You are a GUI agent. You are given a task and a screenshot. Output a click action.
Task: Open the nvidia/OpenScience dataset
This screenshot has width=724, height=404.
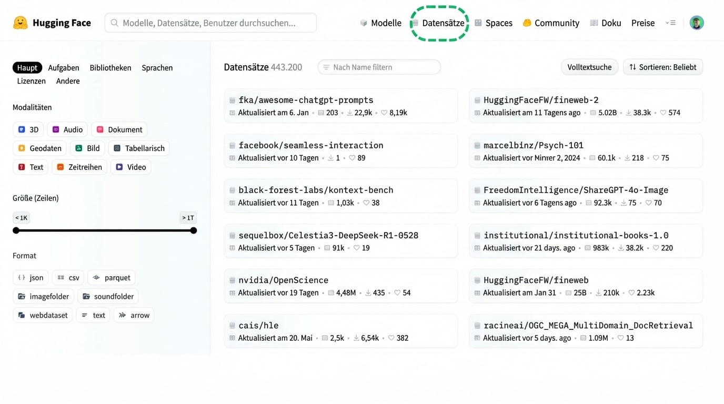point(285,280)
